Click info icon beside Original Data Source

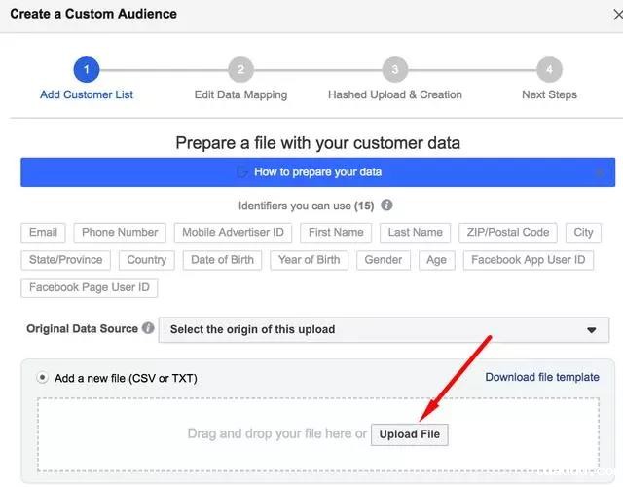[x=148, y=328]
